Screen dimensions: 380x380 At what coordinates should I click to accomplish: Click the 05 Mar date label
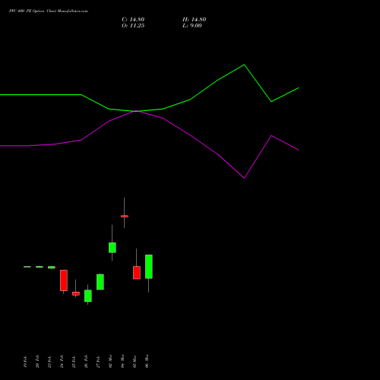pos(135,362)
